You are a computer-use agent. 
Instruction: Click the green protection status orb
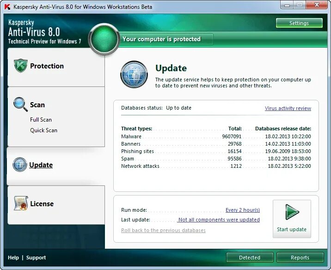pos(104,39)
